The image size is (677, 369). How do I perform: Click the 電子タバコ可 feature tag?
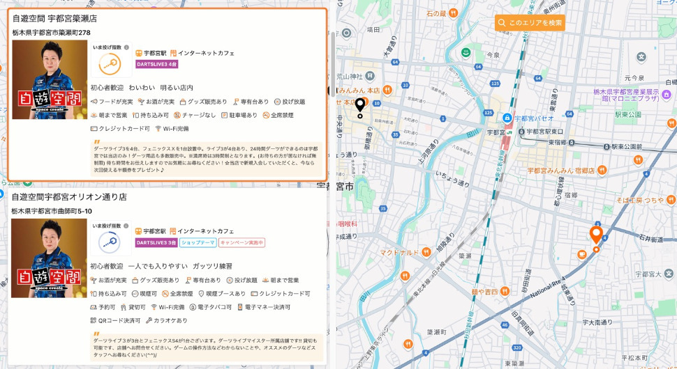coord(211,307)
